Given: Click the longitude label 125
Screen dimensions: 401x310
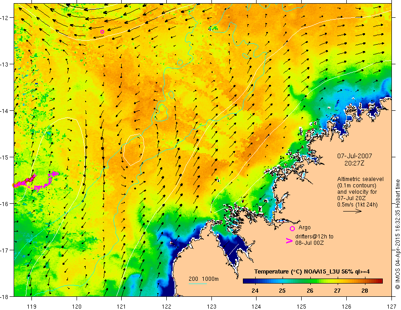Looking at the screenshot, I should point(302,306).
